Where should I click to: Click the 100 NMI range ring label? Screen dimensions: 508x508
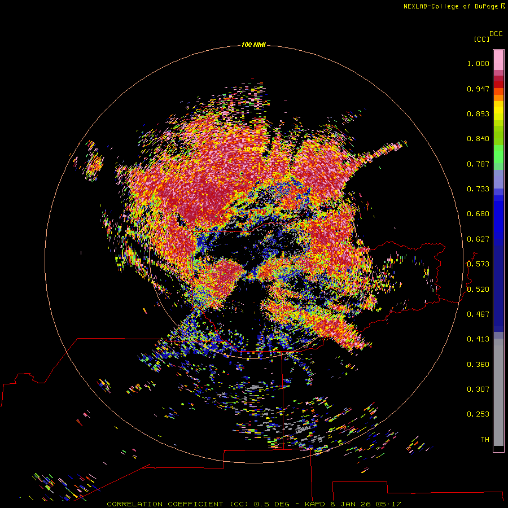coord(253,45)
